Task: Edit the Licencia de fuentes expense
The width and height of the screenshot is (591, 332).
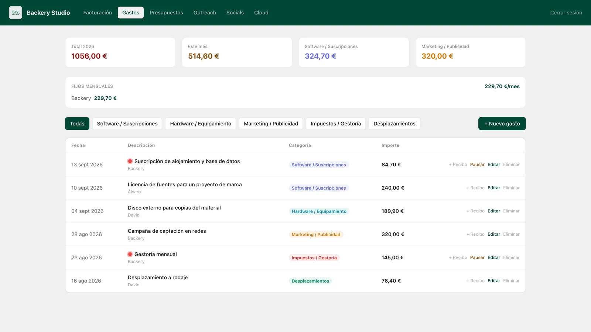Action: (494, 188)
